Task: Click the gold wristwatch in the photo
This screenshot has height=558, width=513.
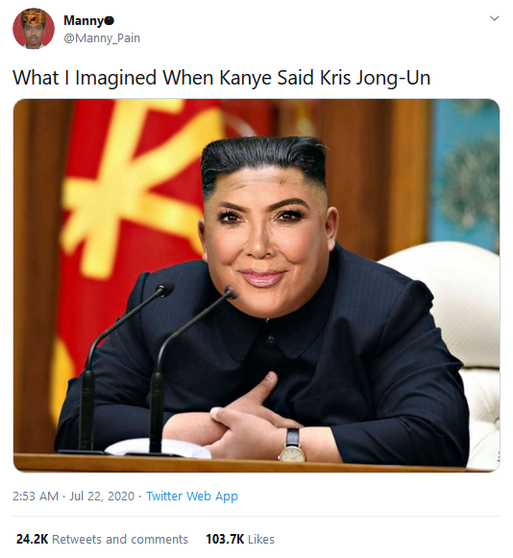Action: pos(292,447)
